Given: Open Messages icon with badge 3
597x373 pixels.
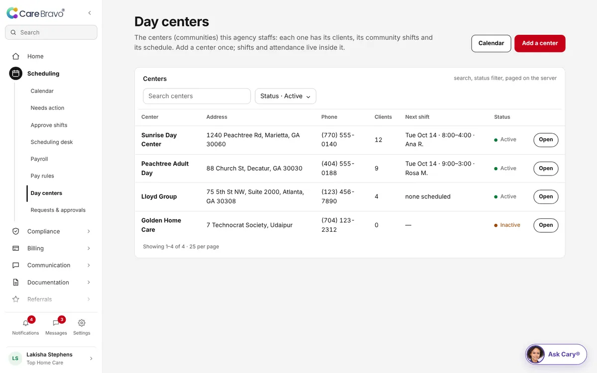Looking at the screenshot, I should coord(56,323).
